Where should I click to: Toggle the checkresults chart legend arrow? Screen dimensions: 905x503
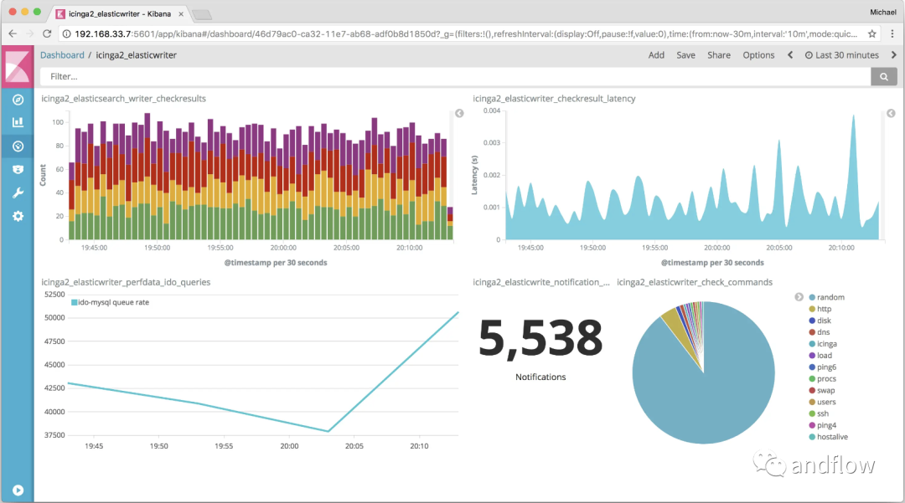pyautogui.click(x=459, y=113)
